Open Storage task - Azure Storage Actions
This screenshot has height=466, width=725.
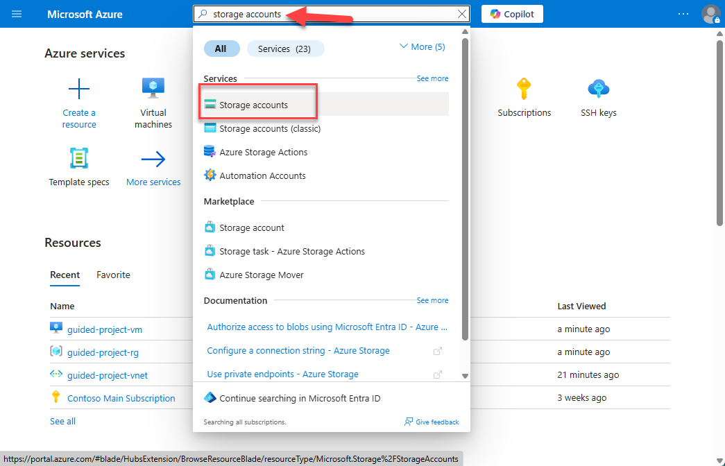pos(326,251)
